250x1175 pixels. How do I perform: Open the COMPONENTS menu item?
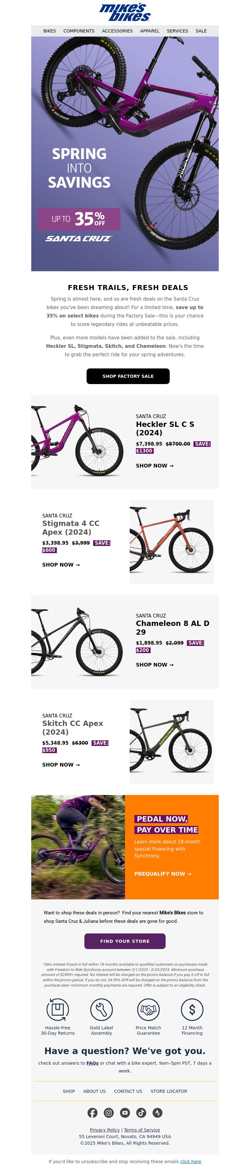79,31
